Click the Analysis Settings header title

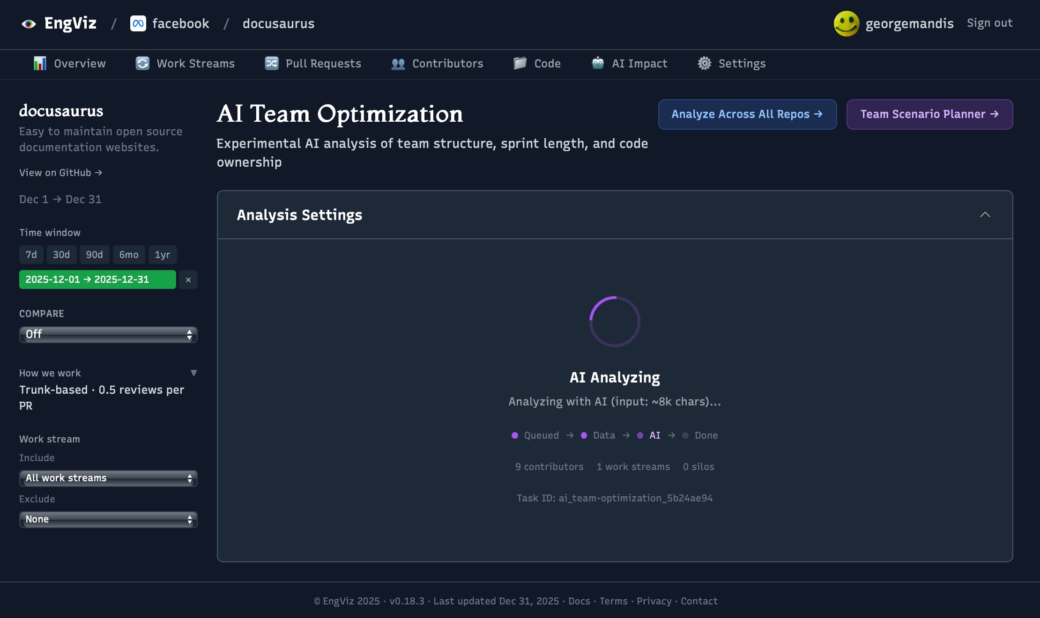coord(299,215)
